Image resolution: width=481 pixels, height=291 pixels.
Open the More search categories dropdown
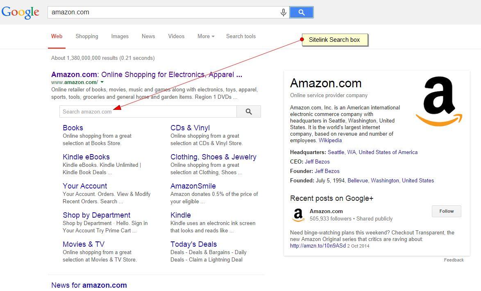[x=206, y=36]
